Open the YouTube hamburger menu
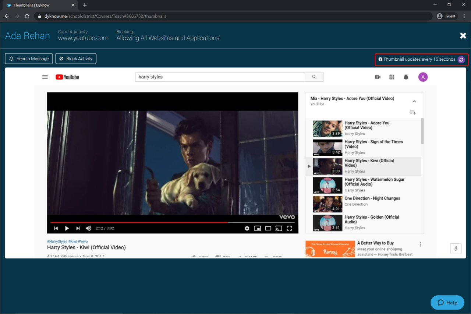The image size is (471, 314). coord(45,77)
